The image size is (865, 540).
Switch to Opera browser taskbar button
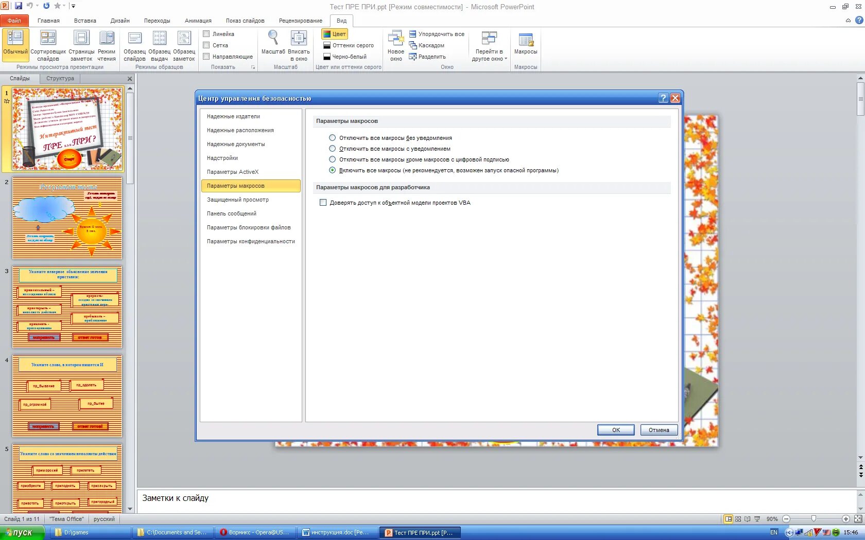click(255, 533)
